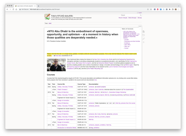Click the Felix's NYUAD-dokuWiki site title
Screen dimensions: 186x136
62,16
